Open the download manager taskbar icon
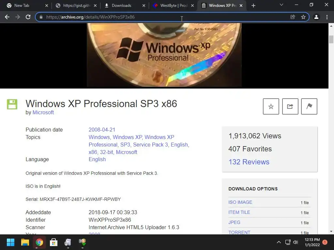 pyautogui.click(x=83, y=242)
